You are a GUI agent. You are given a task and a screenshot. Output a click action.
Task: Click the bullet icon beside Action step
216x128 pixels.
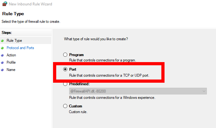coord(3,55)
